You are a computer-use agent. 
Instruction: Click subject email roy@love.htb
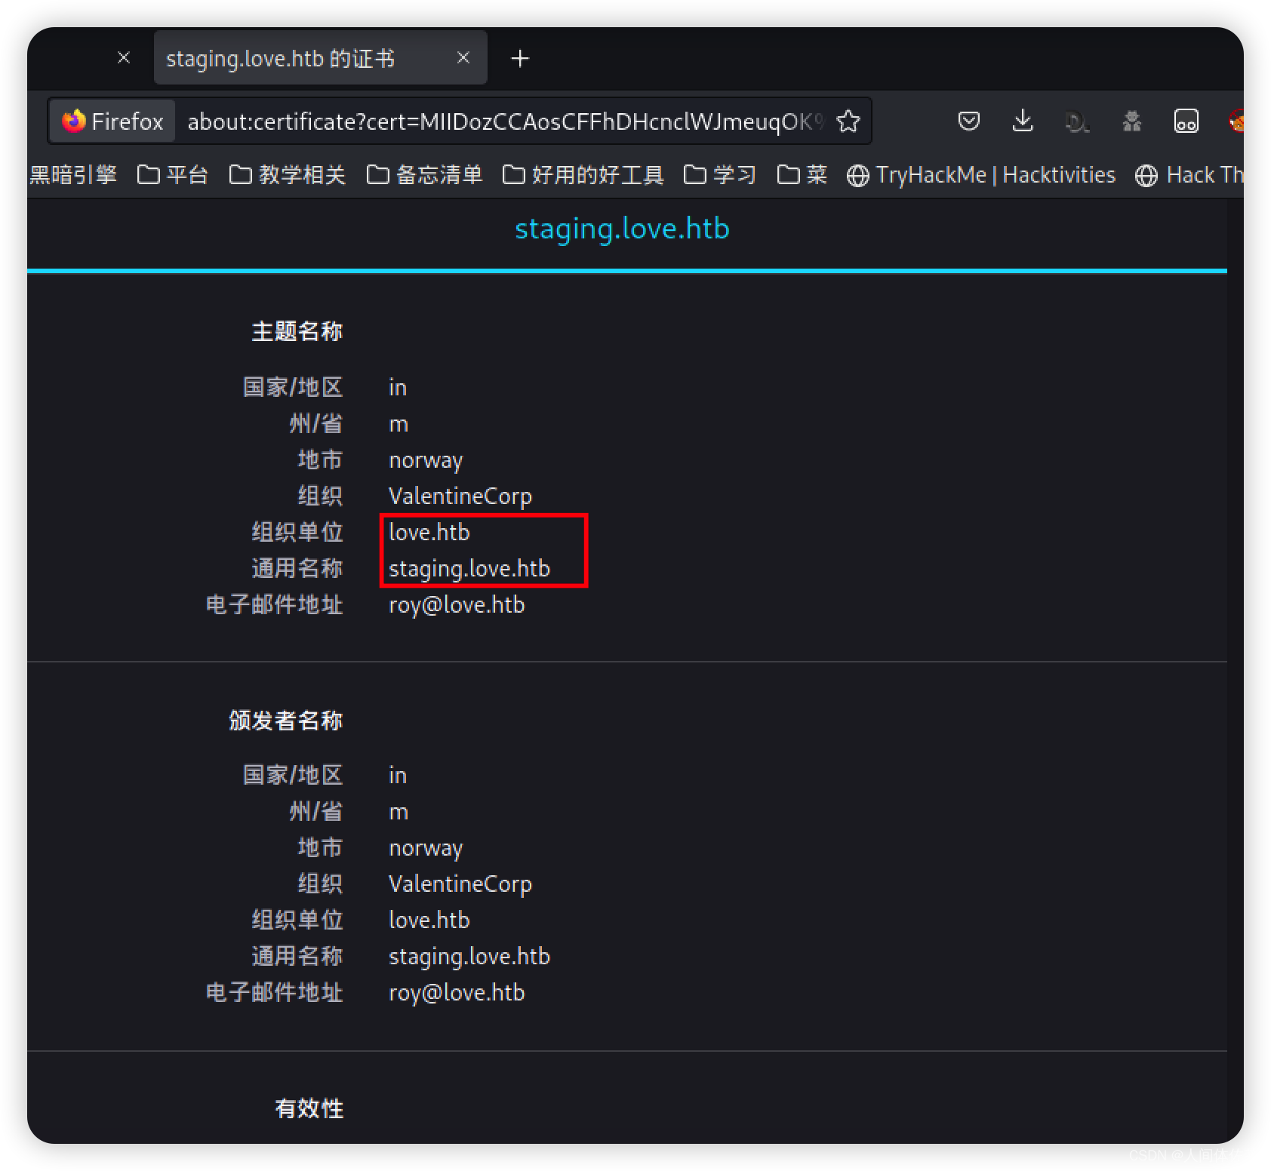pyautogui.click(x=457, y=604)
